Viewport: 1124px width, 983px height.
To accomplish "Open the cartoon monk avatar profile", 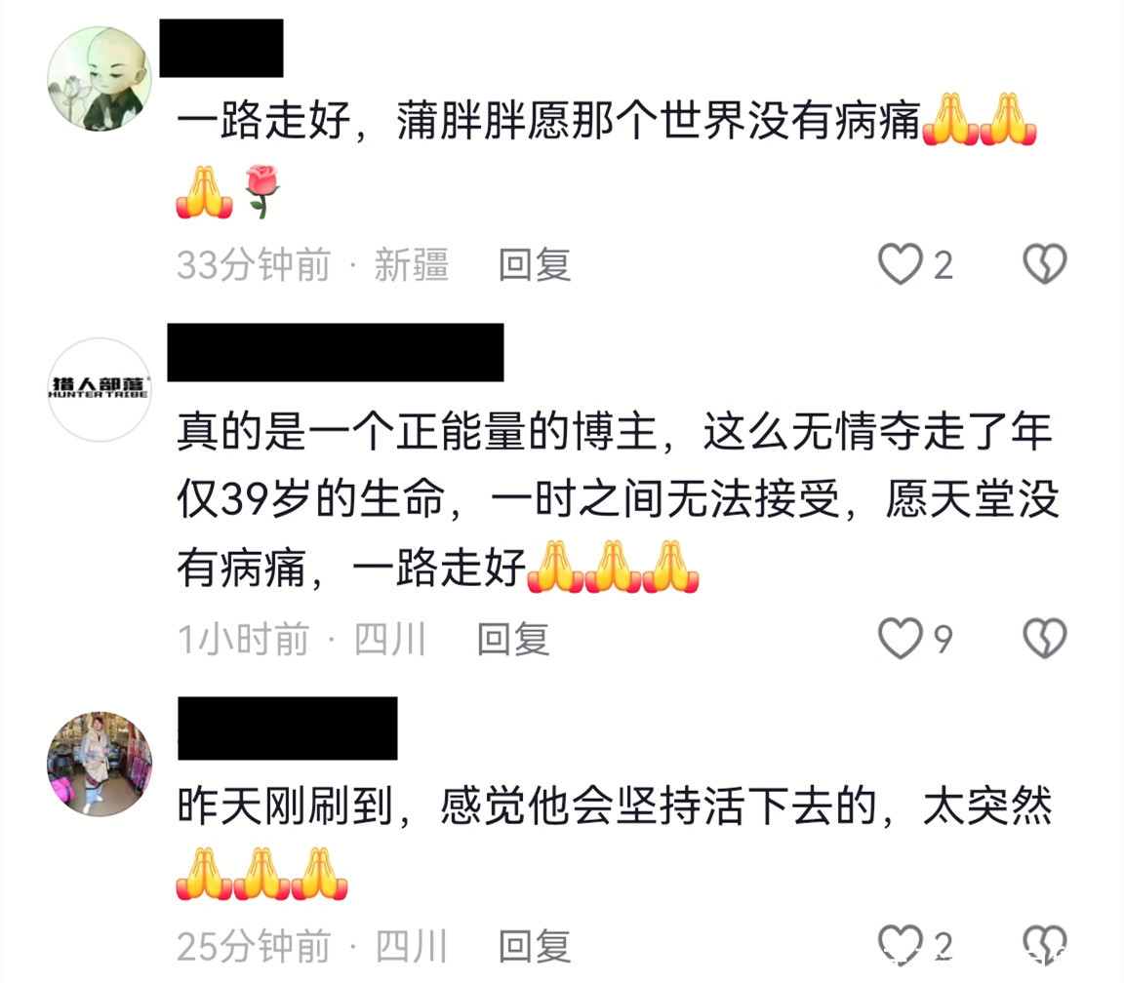I will pos(100,79).
